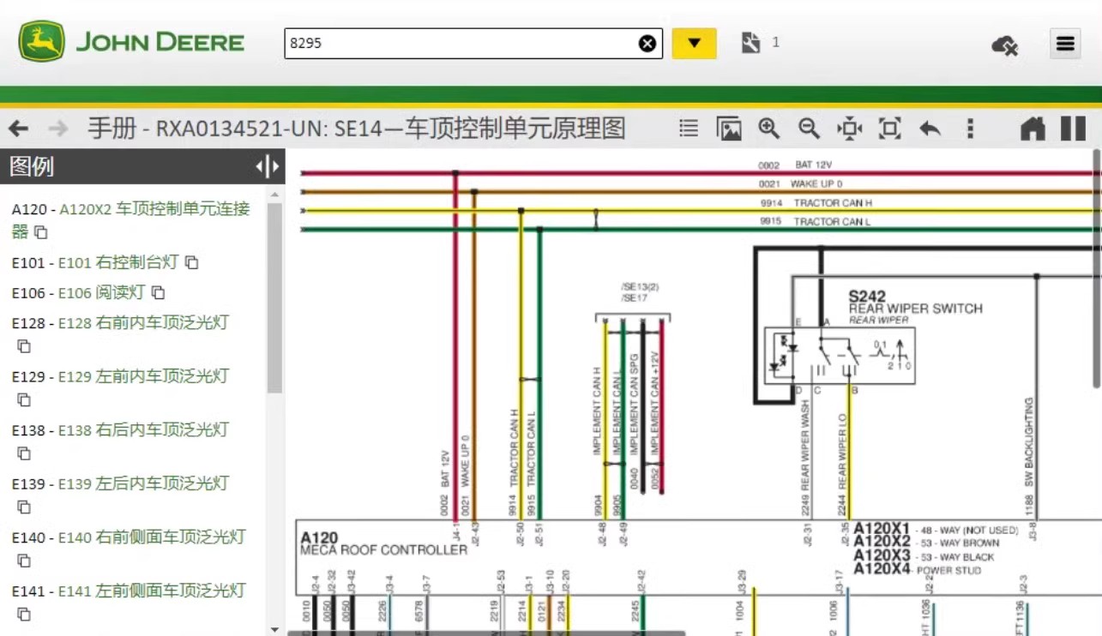Open the hamburger main menu

1065,44
